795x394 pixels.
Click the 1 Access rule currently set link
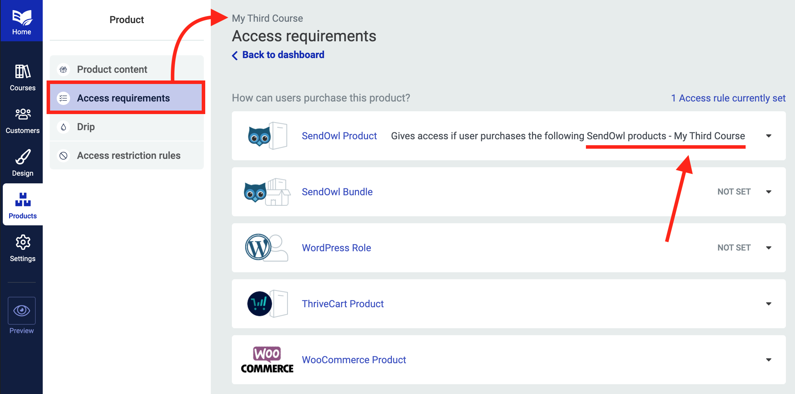tap(728, 98)
